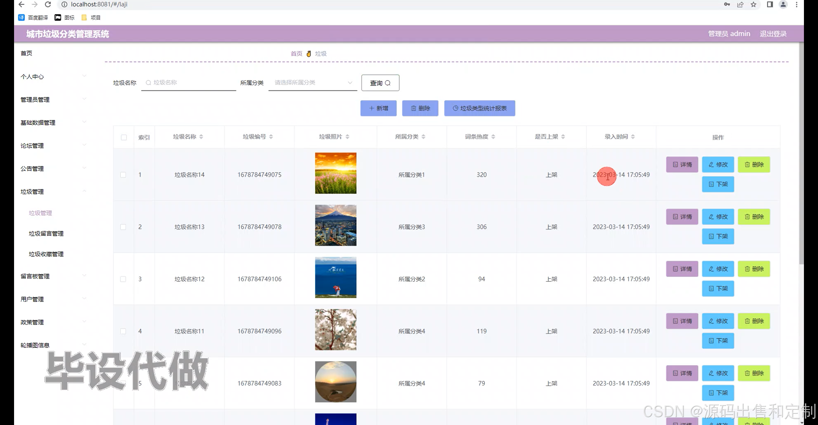The width and height of the screenshot is (818, 425).
Task: Click the page vertical scrollbar
Action: pos(801,153)
